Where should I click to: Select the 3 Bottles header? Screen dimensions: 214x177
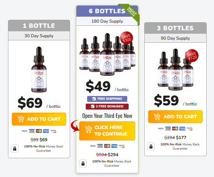[x=175, y=28]
